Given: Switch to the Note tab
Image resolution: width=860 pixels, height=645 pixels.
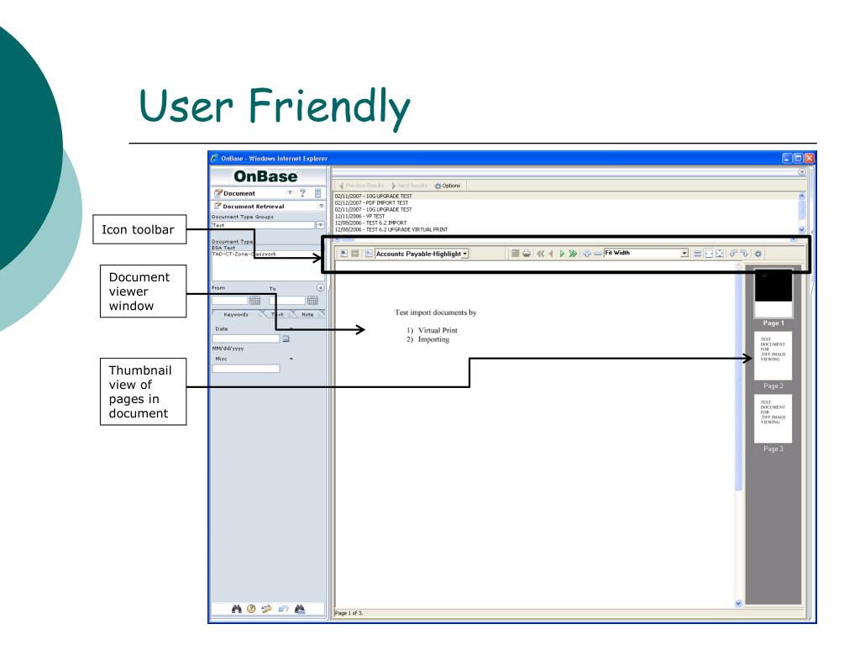Looking at the screenshot, I should (x=307, y=315).
